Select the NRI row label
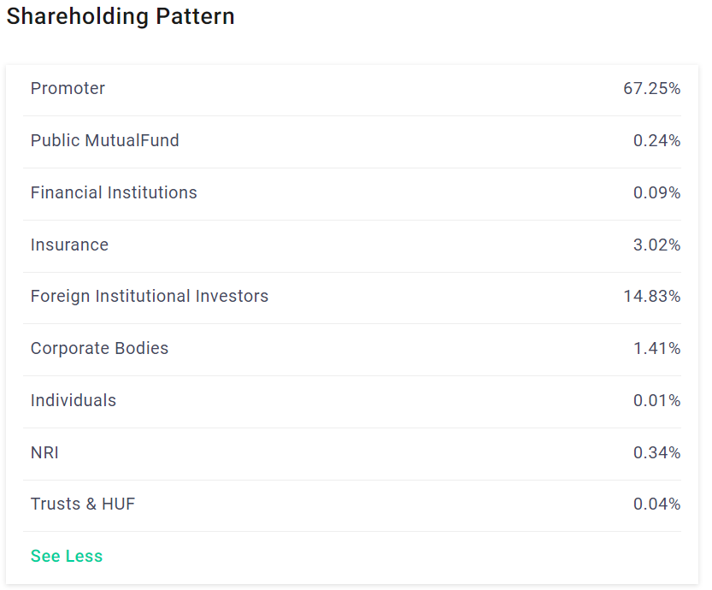This screenshot has height=590, width=712. click(44, 453)
